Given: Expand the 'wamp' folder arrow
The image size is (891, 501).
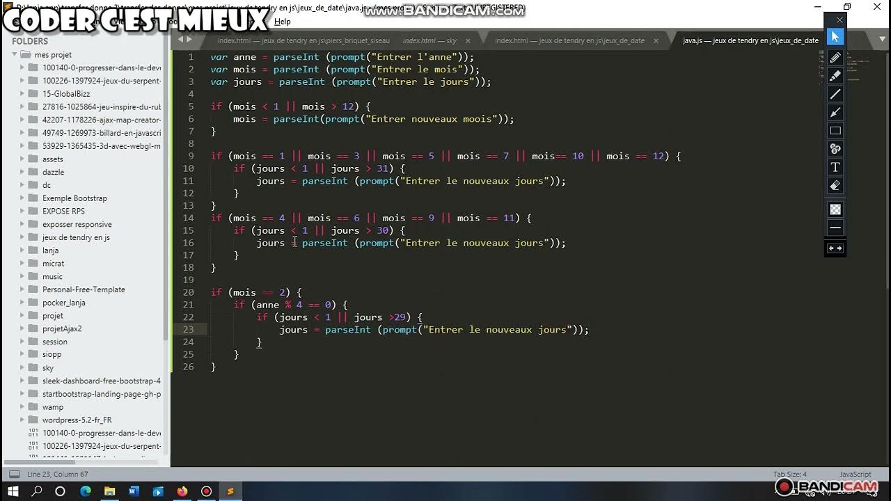Looking at the screenshot, I should point(22,407).
